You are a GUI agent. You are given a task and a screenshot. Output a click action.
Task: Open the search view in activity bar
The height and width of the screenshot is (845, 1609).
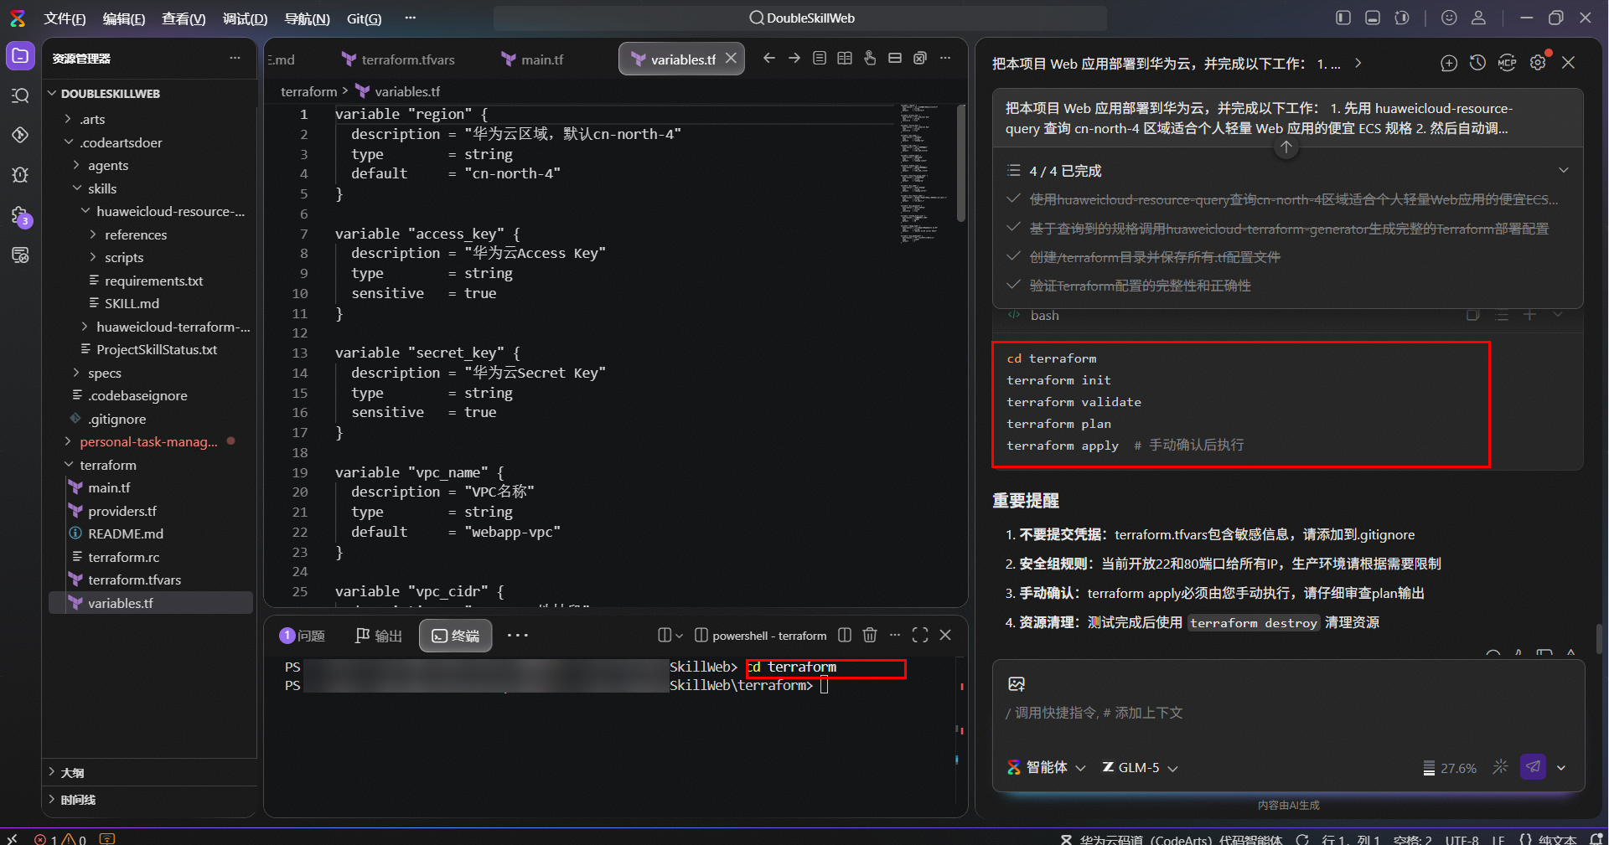[x=20, y=95]
